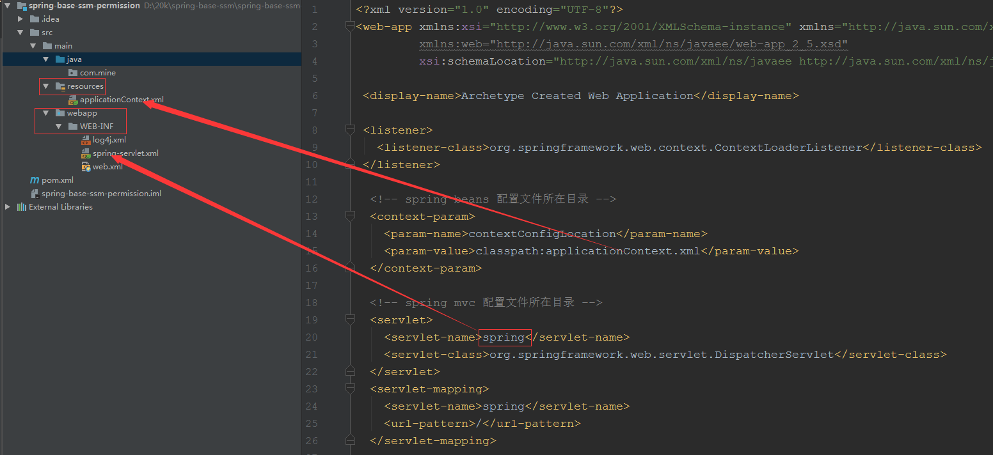The width and height of the screenshot is (993, 455).
Task: Fold the servlet block at line 19
Action: [x=350, y=320]
